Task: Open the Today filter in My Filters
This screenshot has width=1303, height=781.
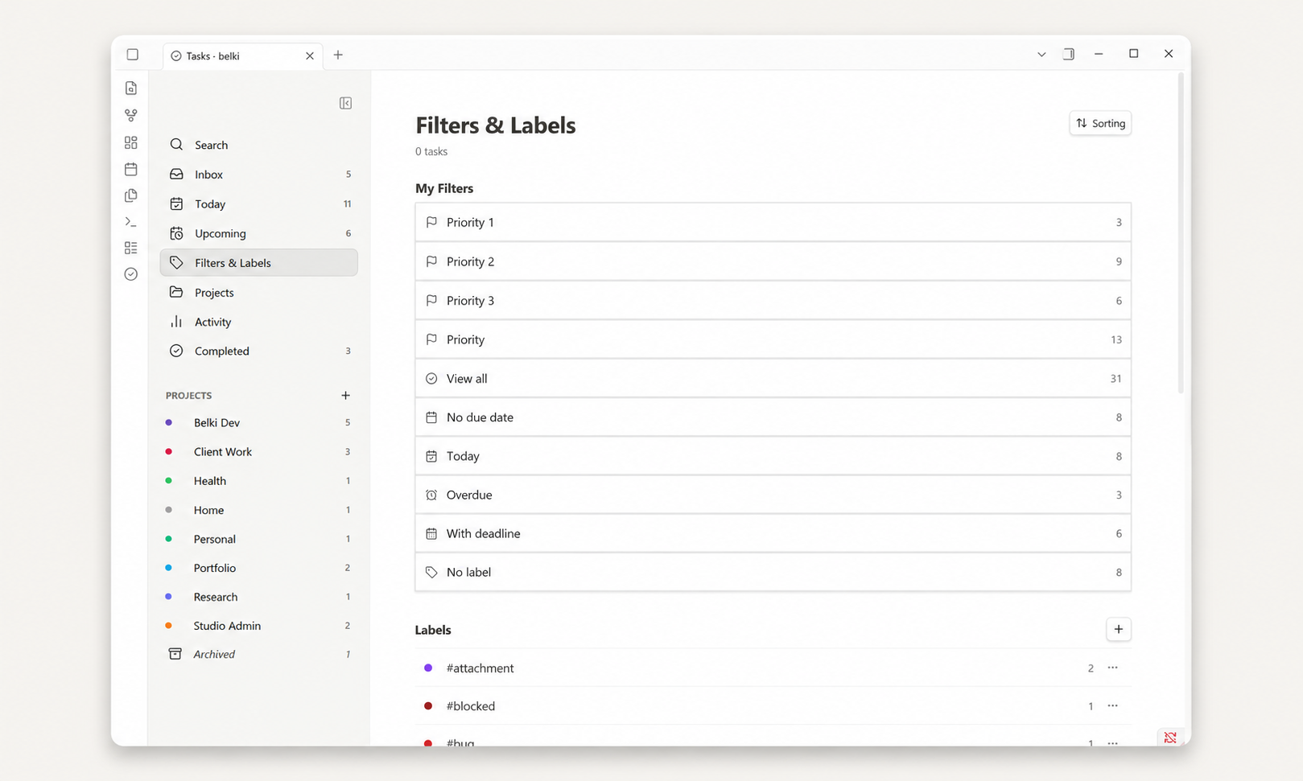Action: (x=773, y=456)
